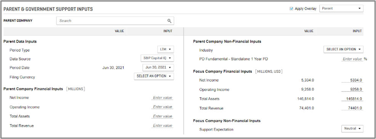Open the Period Date Jun 30, 2021 dropdown
376x139 pixels.
coord(158,68)
